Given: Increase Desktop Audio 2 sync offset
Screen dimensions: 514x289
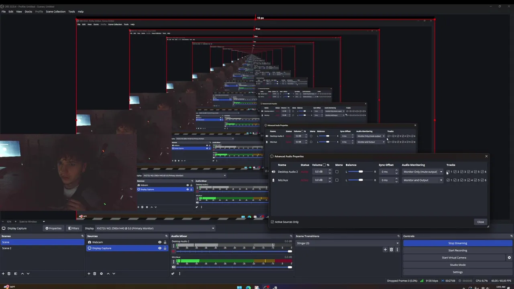Looking at the screenshot, I should click(x=396, y=171).
